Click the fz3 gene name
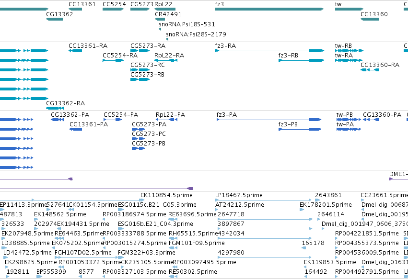This screenshot has height=279, width=408. 220,4
